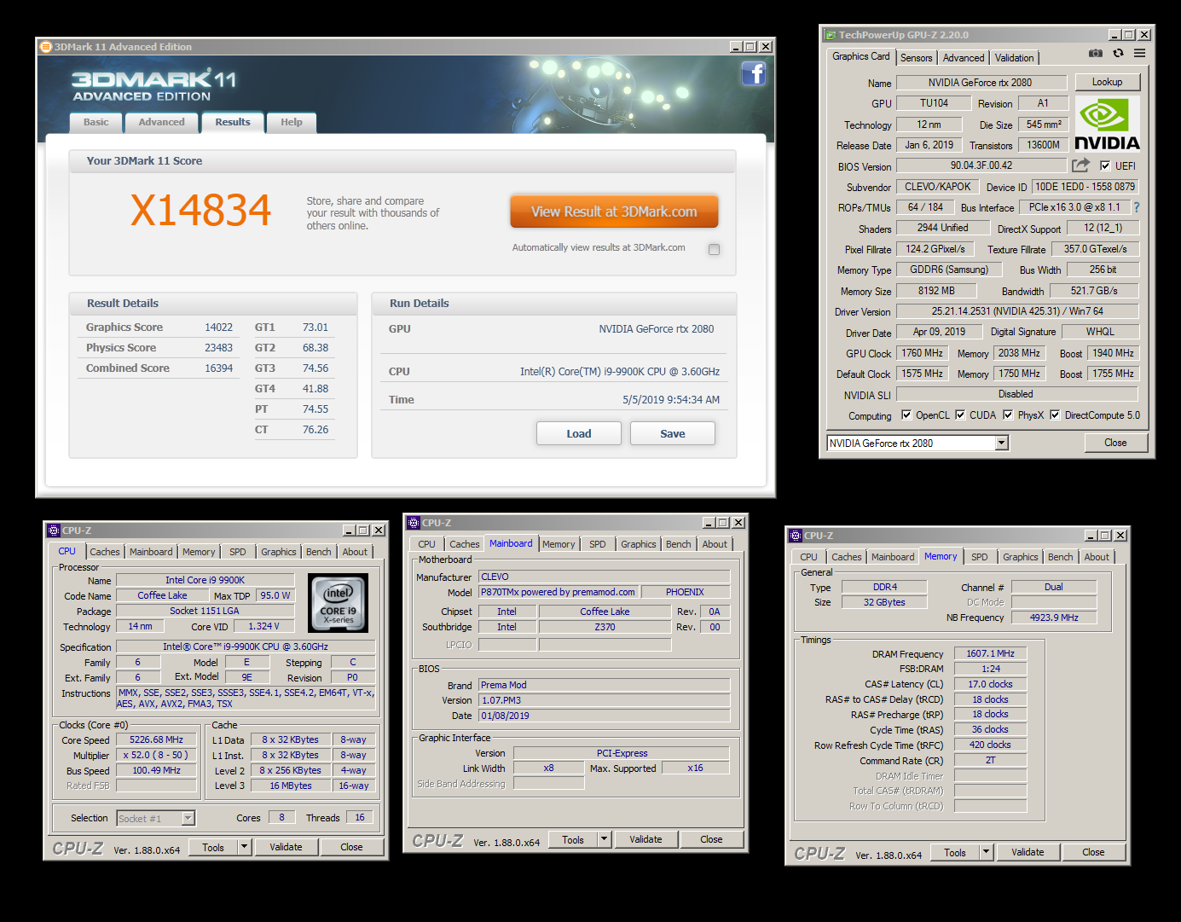Click the Bandwidth value 521.7 GB/s
The height and width of the screenshot is (922, 1181).
tap(1094, 291)
